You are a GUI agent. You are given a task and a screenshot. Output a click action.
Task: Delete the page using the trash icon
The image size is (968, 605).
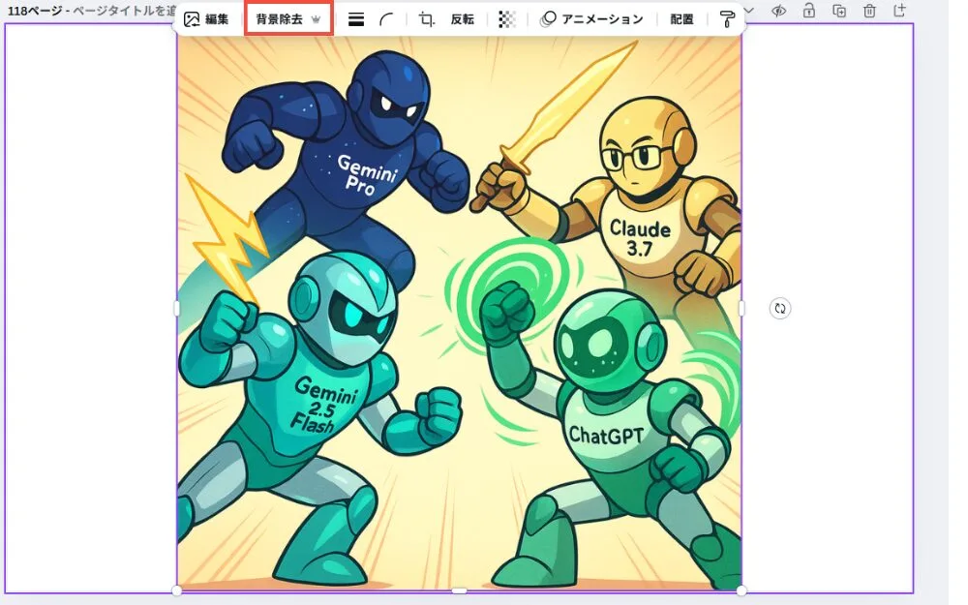coord(869,11)
